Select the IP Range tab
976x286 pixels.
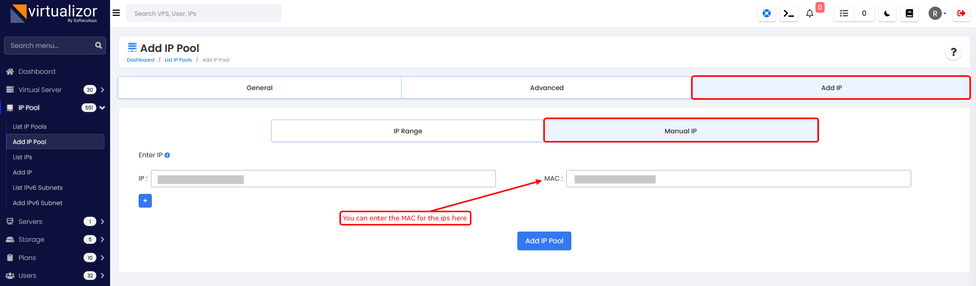coord(407,131)
